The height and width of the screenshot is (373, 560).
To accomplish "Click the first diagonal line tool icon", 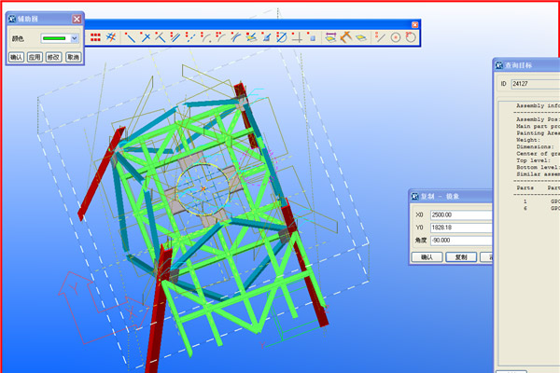I will pyautogui.click(x=130, y=37).
